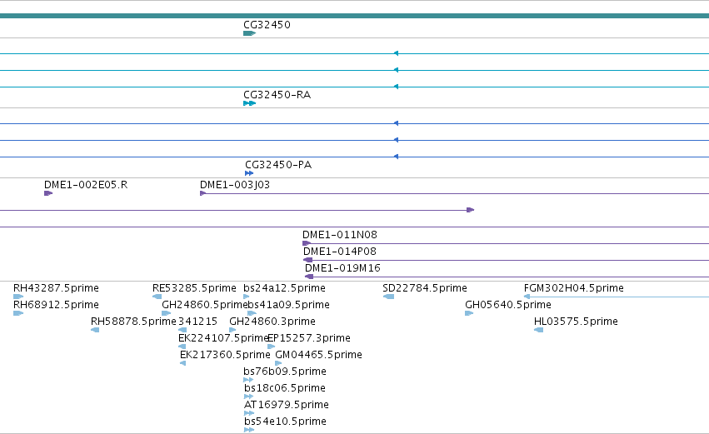Viewport: 709px width, 434px height.
Task: Select the GM04465.5prime EST arrow
Action: click(278, 364)
